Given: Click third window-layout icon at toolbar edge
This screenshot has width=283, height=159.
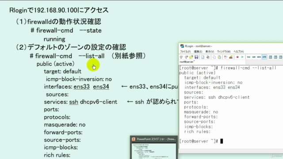Looking at the screenshot, I should click(280, 57).
